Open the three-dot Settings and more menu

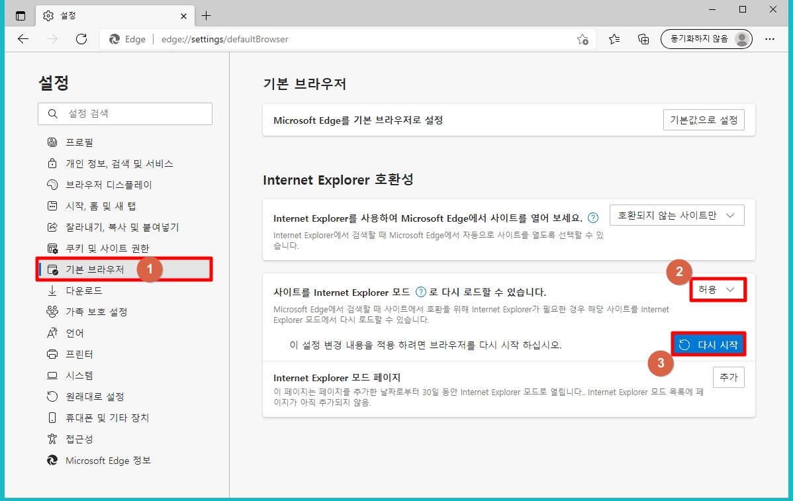(x=770, y=39)
